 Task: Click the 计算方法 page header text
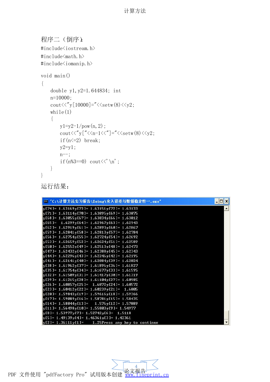[x=135, y=11]
